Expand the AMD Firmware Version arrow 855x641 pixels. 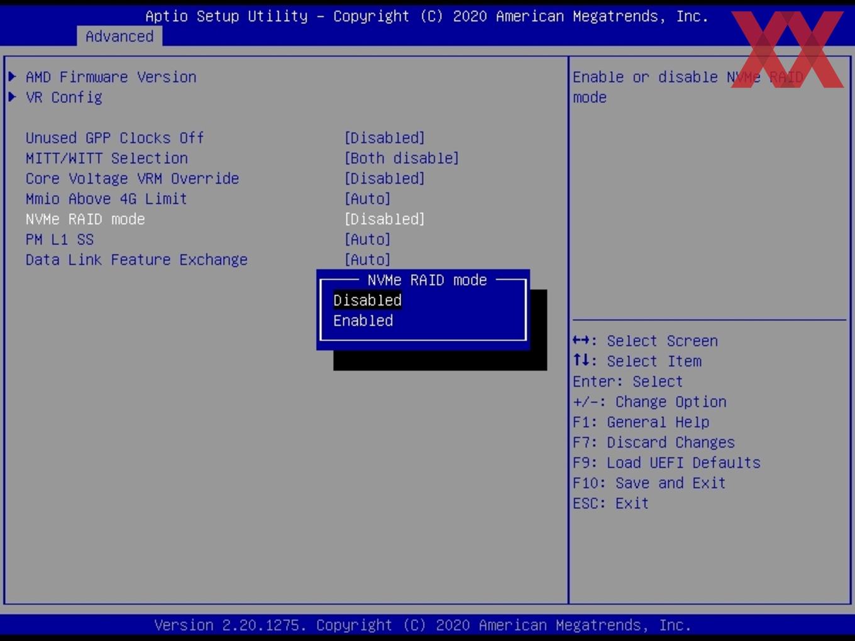(x=12, y=77)
